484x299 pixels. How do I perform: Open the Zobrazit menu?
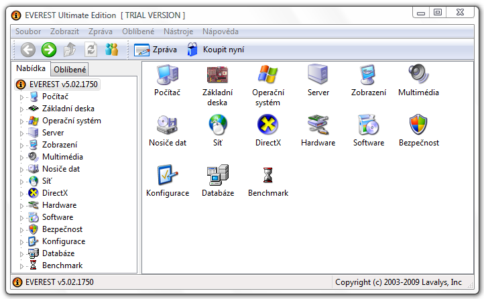coord(64,32)
